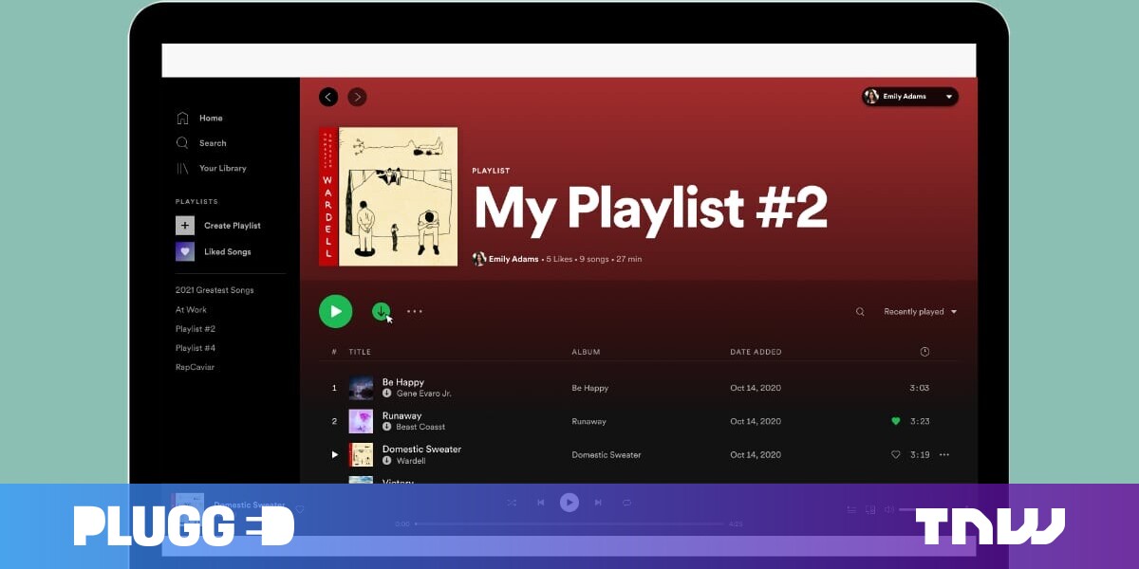The height and width of the screenshot is (569, 1139).
Task: Click the Domestic Sweater track thumbnail
Action: click(361, 454)
